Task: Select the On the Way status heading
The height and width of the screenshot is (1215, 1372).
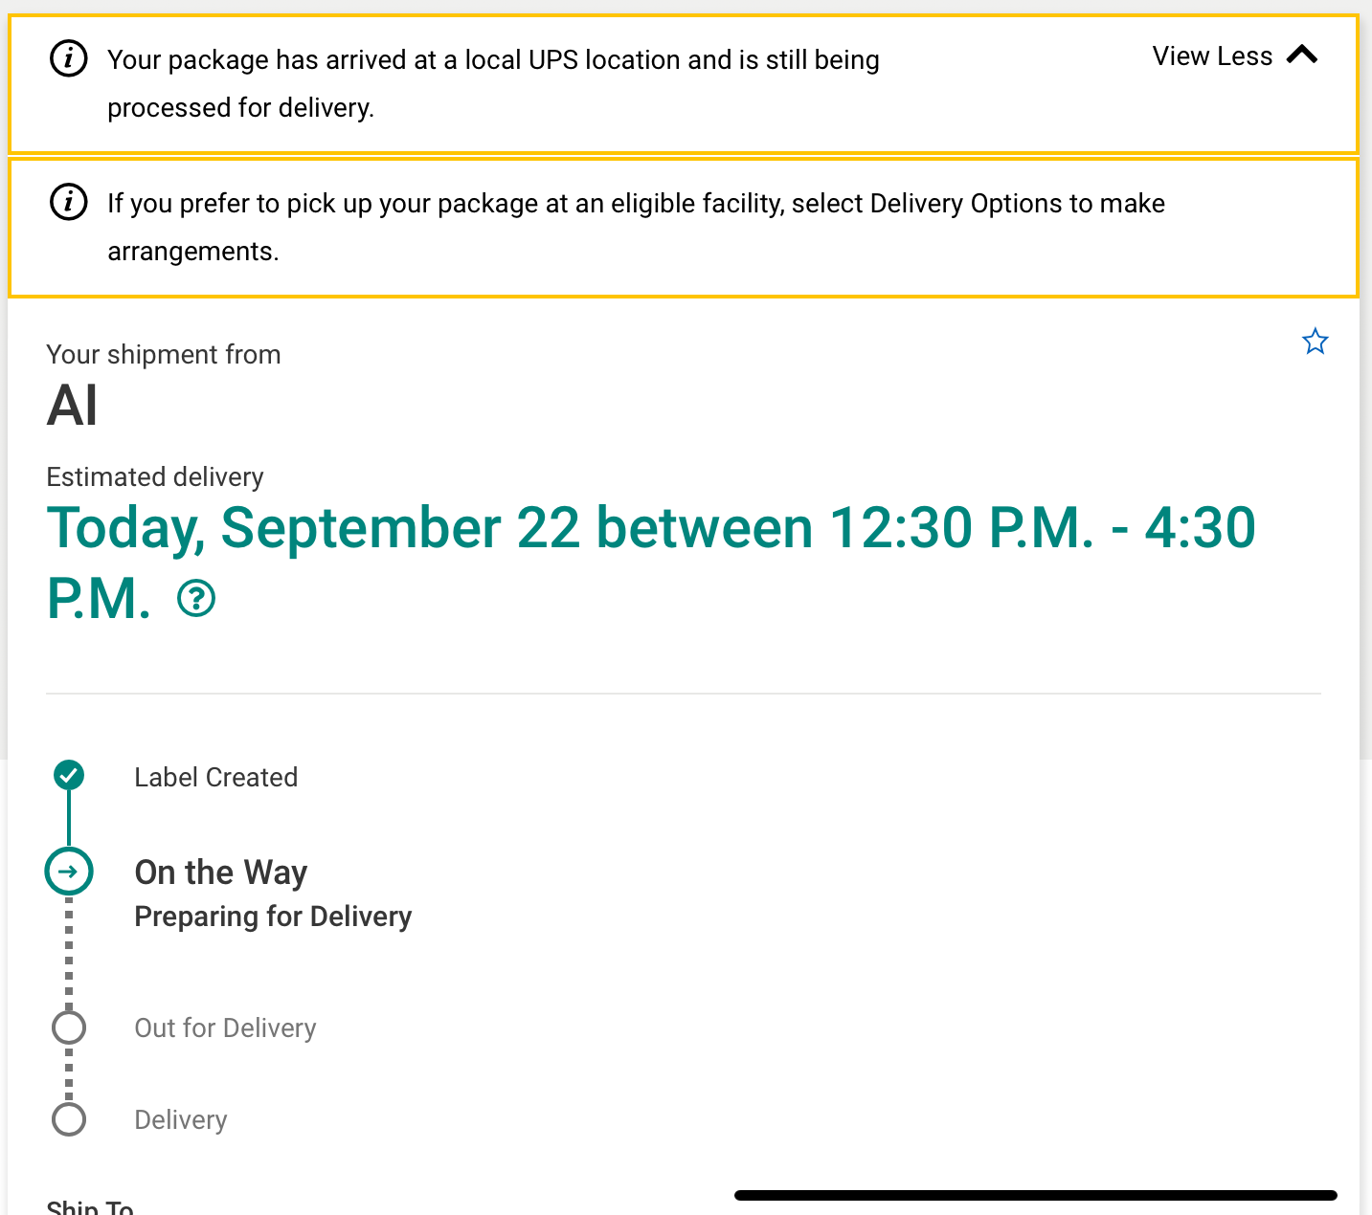Action: coord(221,873)
